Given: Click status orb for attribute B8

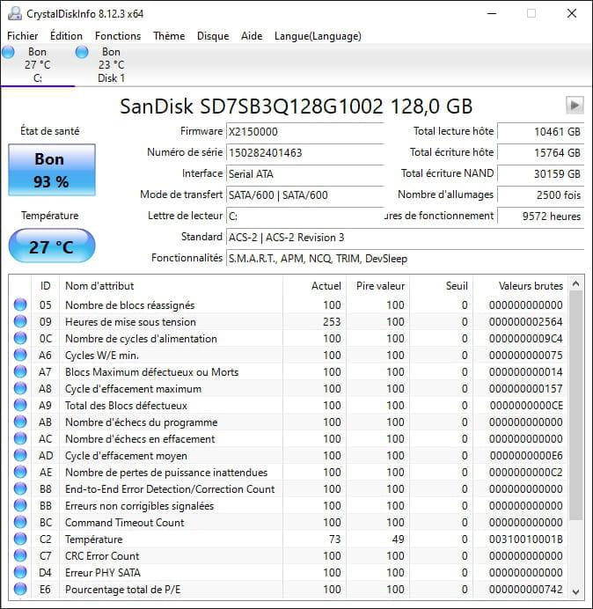Looking at the screenshot, I should click(x=20, y=488).
